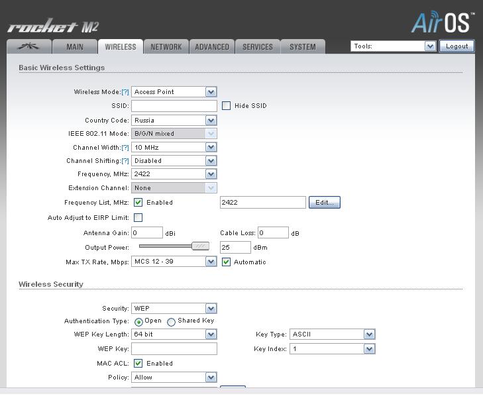Switch to the SYSTEM tab
The height and width of the screenshot is (408, 483).
[303, 46]
